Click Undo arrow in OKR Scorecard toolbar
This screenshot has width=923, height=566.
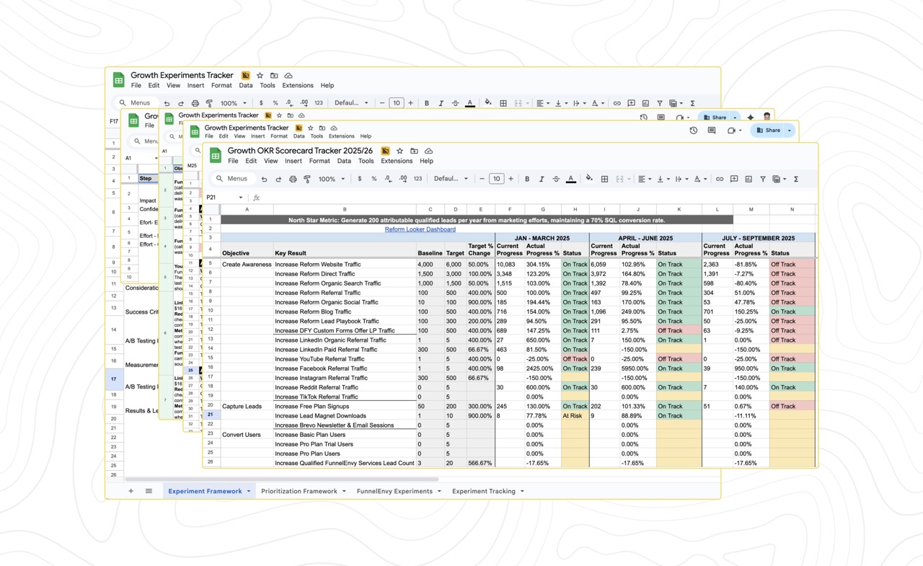click(x=264, y=179)
